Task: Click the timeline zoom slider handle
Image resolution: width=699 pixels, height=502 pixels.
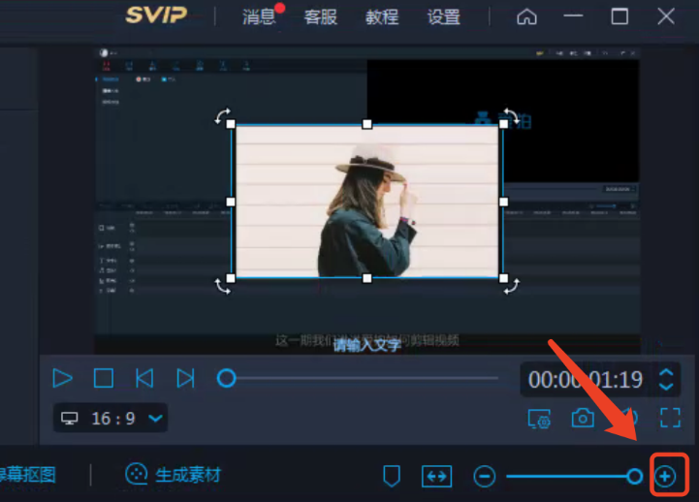Action: pos(635,476)
